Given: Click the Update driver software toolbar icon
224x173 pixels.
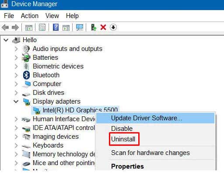Looking at the screenshot, I should click(x=94, y=27).
